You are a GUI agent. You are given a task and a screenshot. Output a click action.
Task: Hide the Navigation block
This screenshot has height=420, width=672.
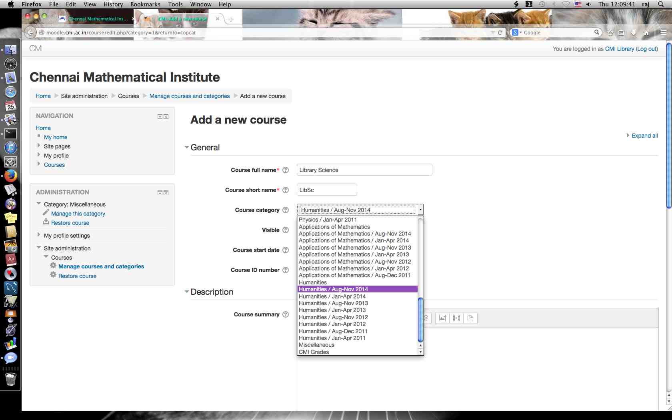click(160, 116)
